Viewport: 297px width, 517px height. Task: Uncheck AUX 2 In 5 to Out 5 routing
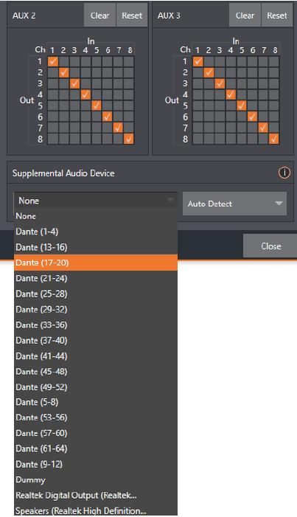coord(97,105)
